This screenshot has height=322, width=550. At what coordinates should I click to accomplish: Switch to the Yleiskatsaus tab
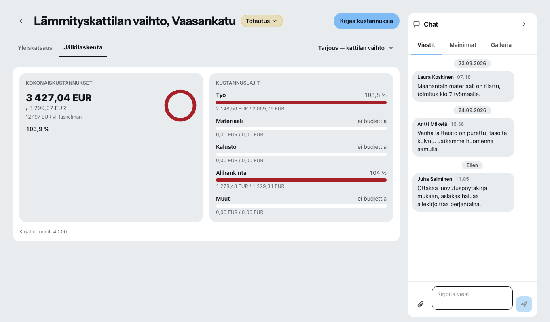[x=35, y=48]
